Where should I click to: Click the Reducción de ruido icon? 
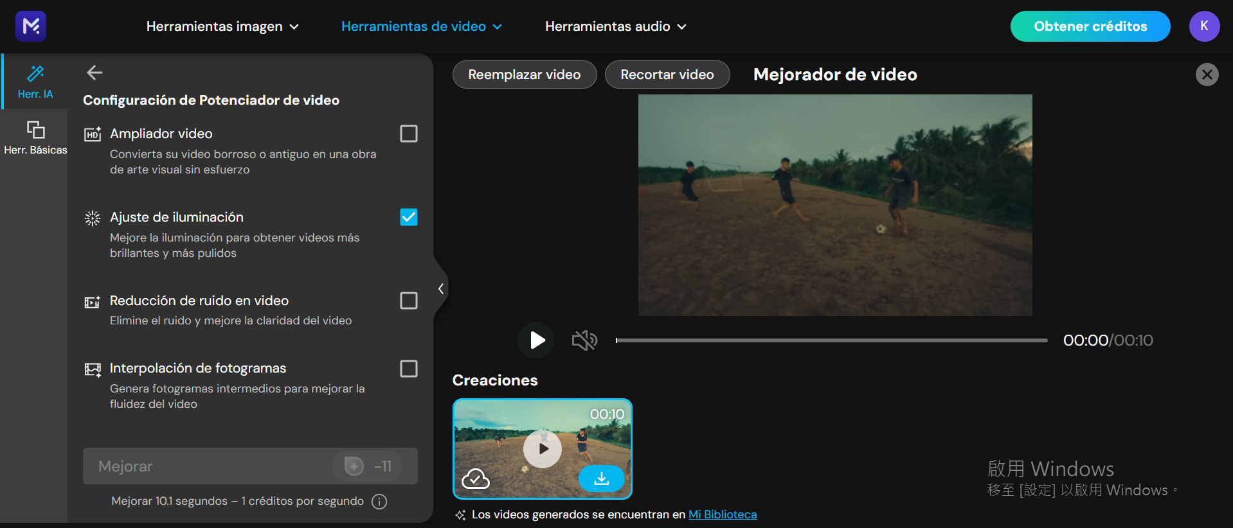tap(93, 301)
